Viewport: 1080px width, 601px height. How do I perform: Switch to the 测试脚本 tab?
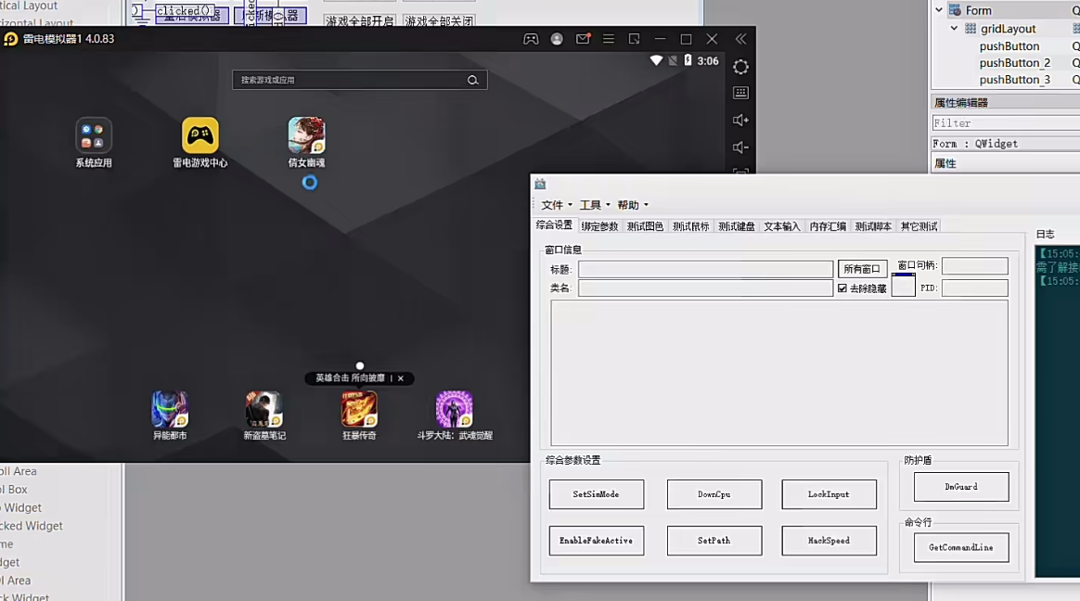point(873,226)
